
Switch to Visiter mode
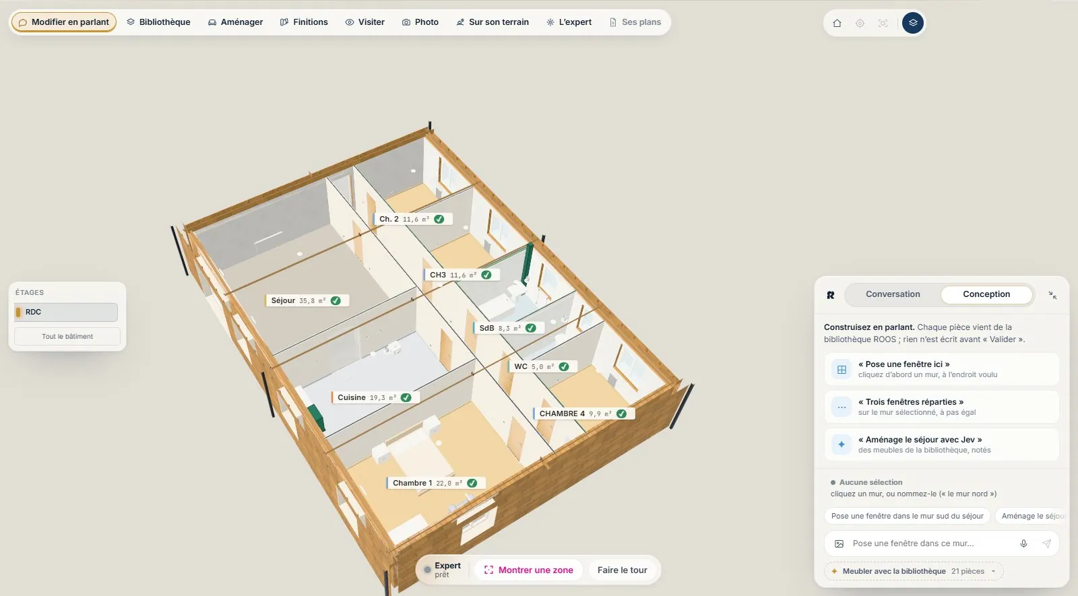point(364,22)
